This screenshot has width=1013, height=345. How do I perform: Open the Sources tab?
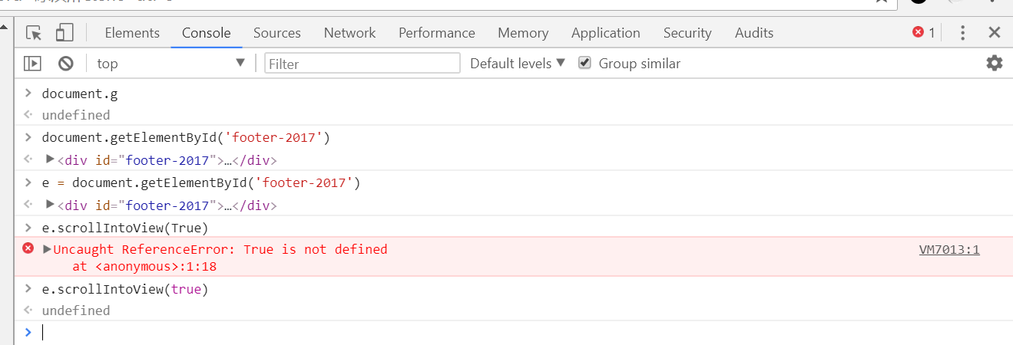pos(276,33)
